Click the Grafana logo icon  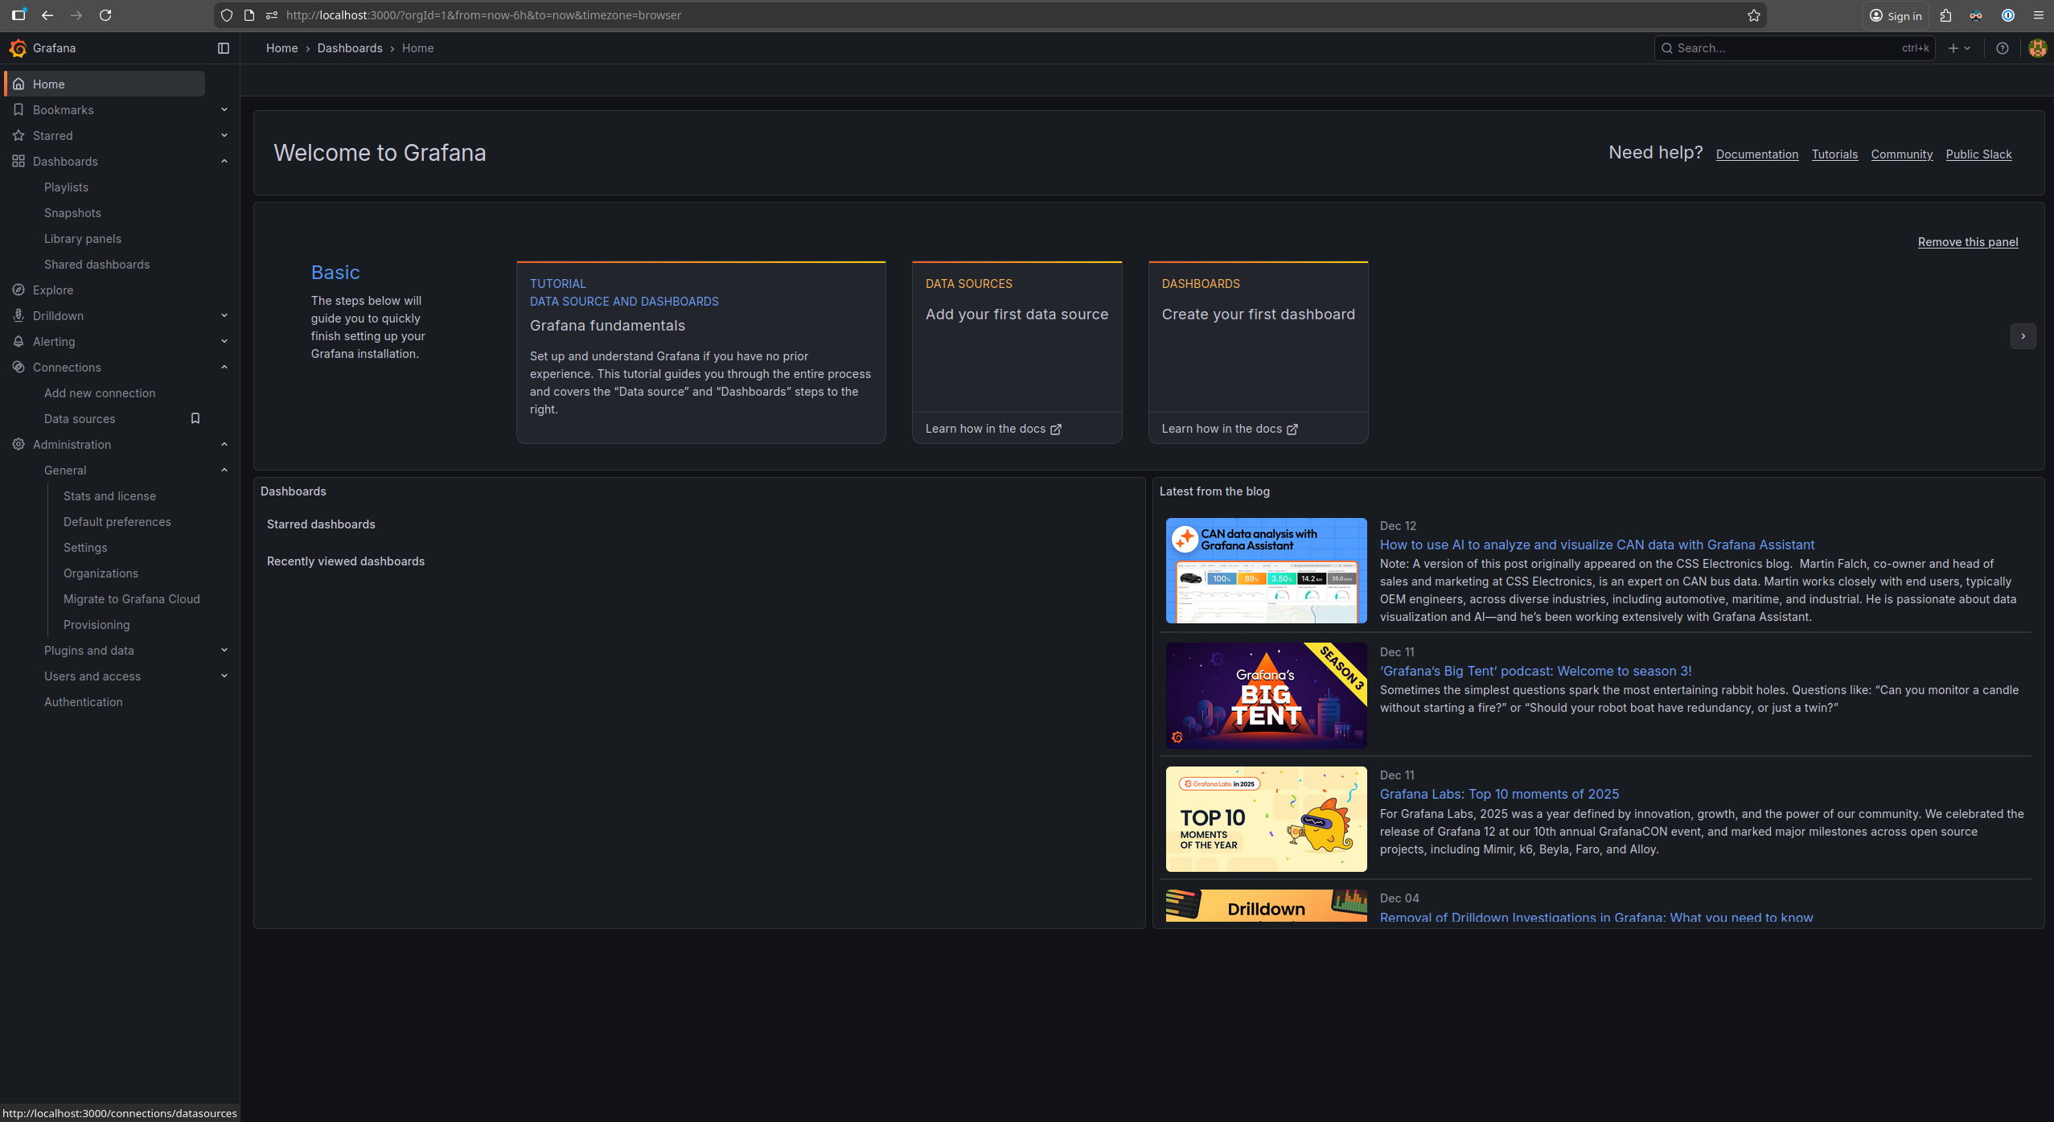[18, 48]
